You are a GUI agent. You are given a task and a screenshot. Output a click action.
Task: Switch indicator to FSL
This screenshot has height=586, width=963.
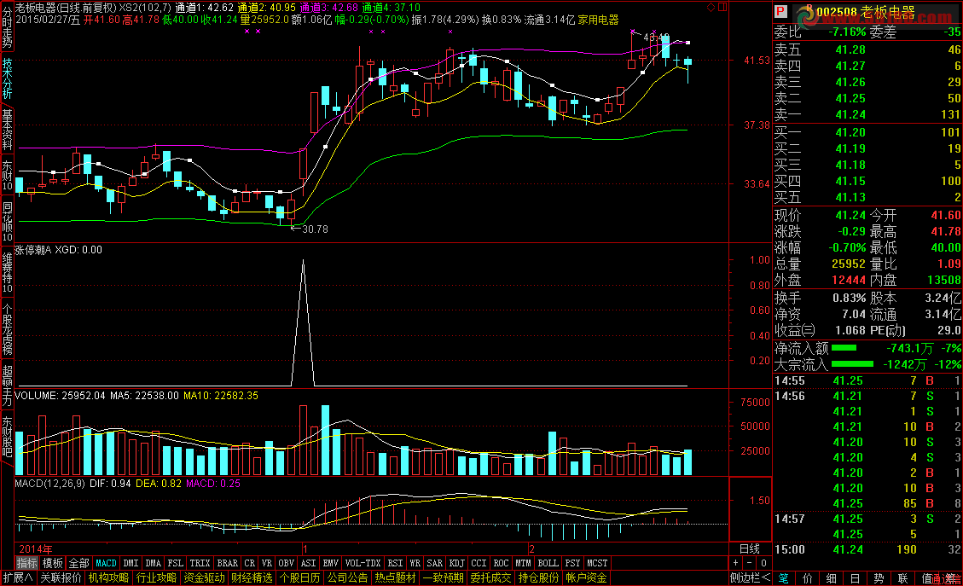point(176,563)
